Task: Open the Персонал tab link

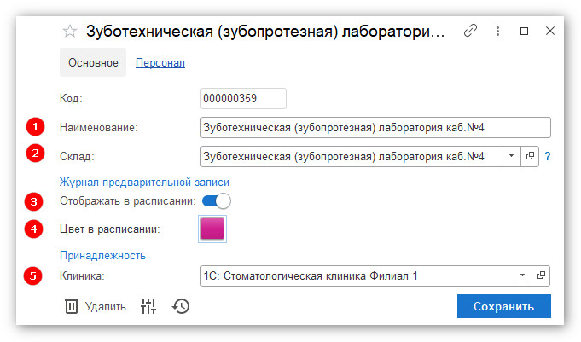Action: [160, 63]
